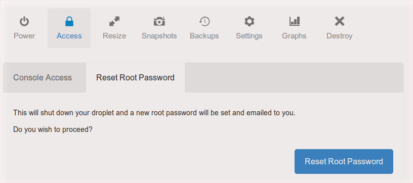Click the "Access" text label
413x183 pixels.
pos(69,36)
